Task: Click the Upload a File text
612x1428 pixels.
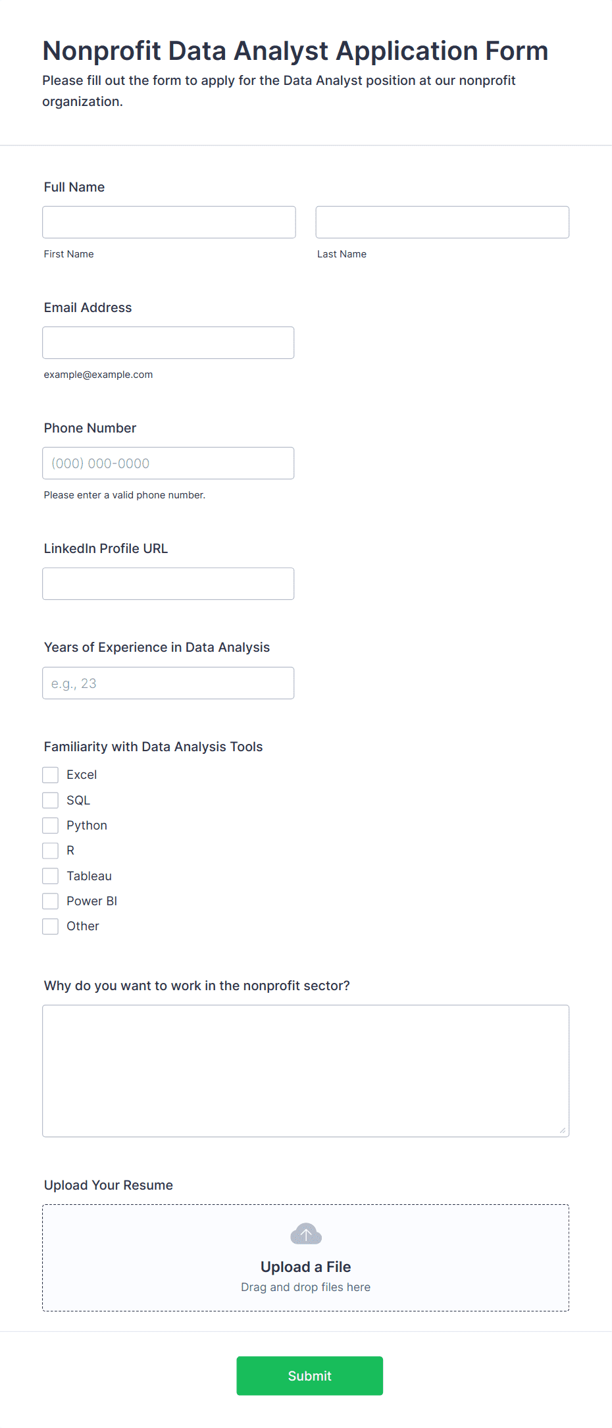Action: (306, 1267)
